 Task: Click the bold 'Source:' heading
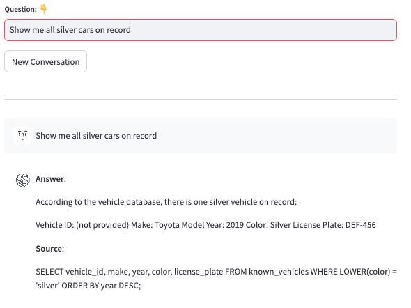coord(49,249)
